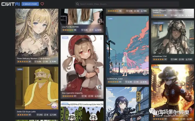Click creator avatar on Lisa For BLCKPINK card

click(x=100, y=21)
